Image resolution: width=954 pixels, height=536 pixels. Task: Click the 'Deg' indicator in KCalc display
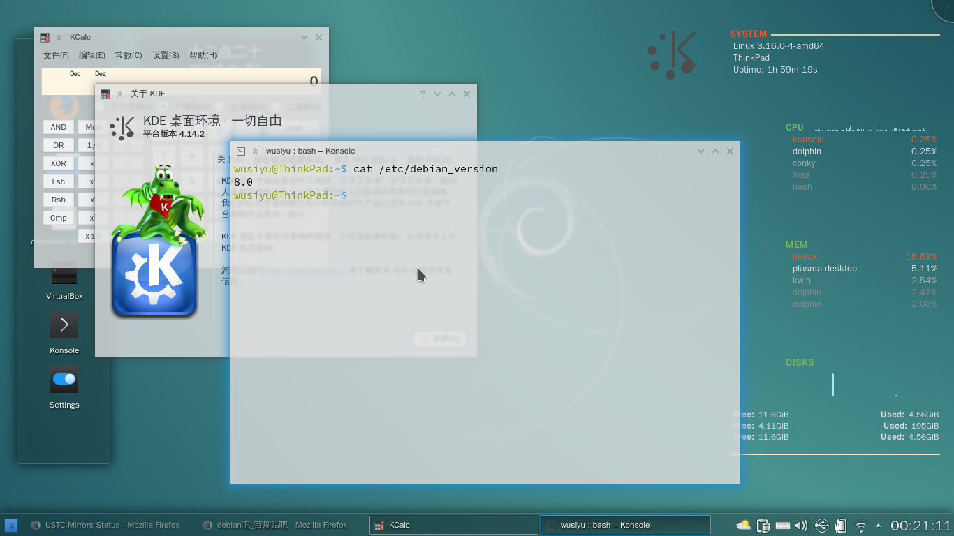coord(101,74)
